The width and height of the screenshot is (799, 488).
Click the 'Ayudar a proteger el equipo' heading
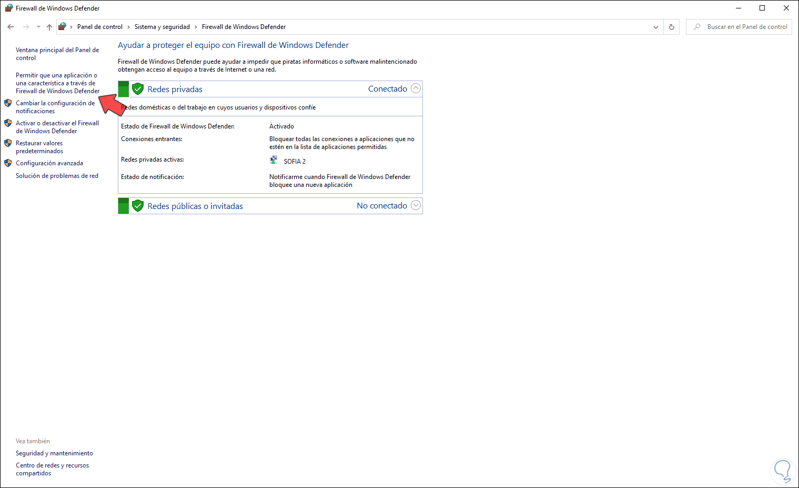(233, 45)
